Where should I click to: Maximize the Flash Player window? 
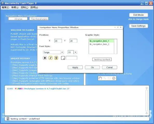(x=146, y=3)
